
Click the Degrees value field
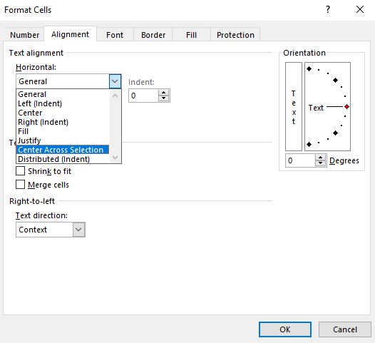[x=300, y=160]
